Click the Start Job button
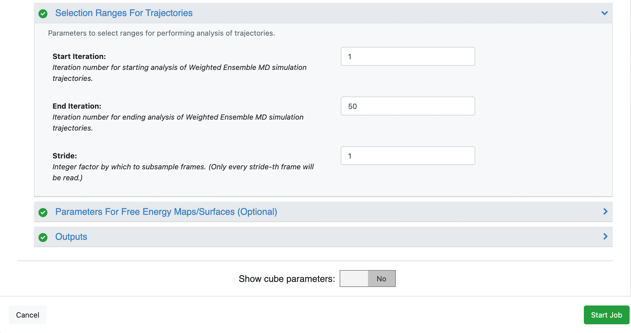Screen dimensions: 631x333 click(x=606, y=315)
